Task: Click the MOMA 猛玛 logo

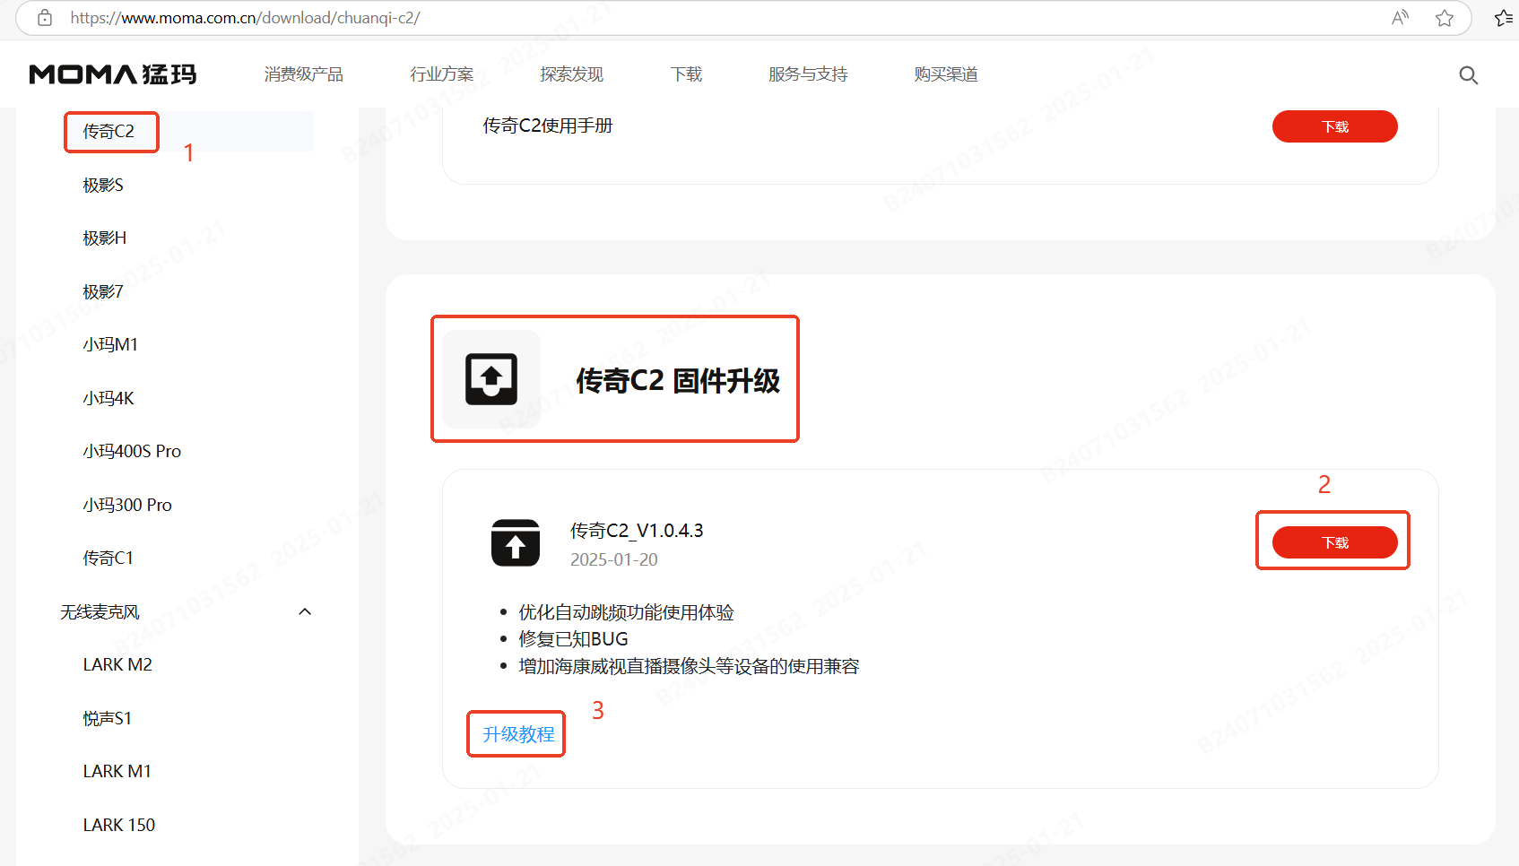Action: 113,74
